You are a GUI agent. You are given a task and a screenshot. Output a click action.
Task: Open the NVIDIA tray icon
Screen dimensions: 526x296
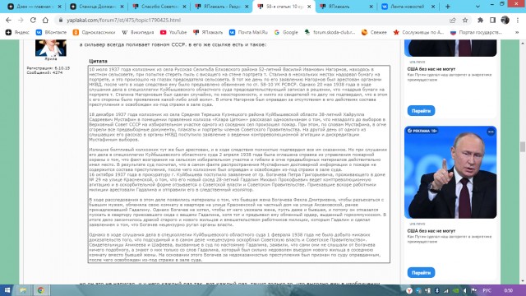coord(455,290)
